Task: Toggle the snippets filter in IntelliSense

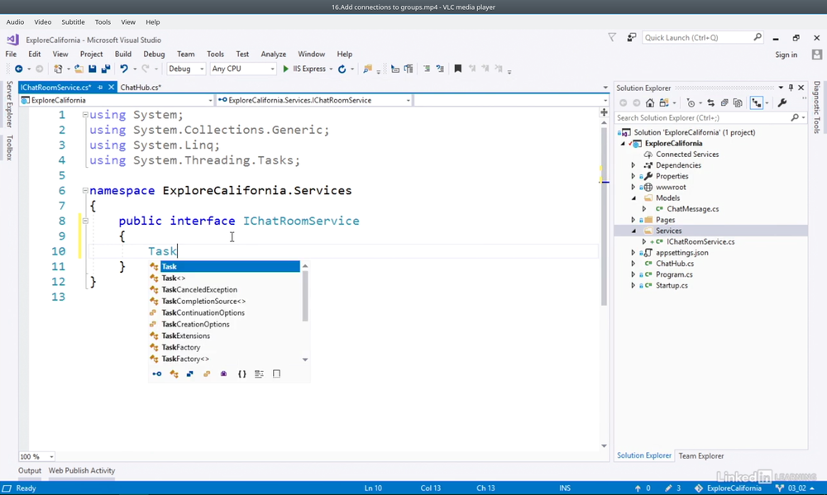Action: coord(276,374)
